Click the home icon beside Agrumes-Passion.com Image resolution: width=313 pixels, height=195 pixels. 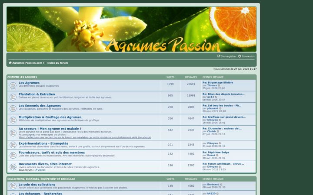click(x=10, y=63)
